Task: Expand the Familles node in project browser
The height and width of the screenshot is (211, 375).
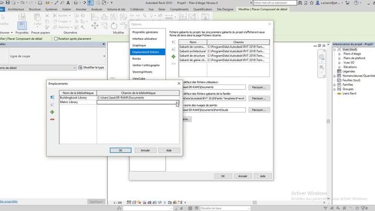Action: (335, 85)
